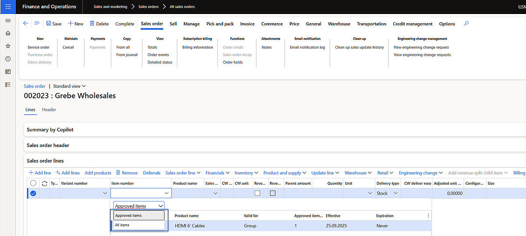Click the Add line button

[40, 173]
